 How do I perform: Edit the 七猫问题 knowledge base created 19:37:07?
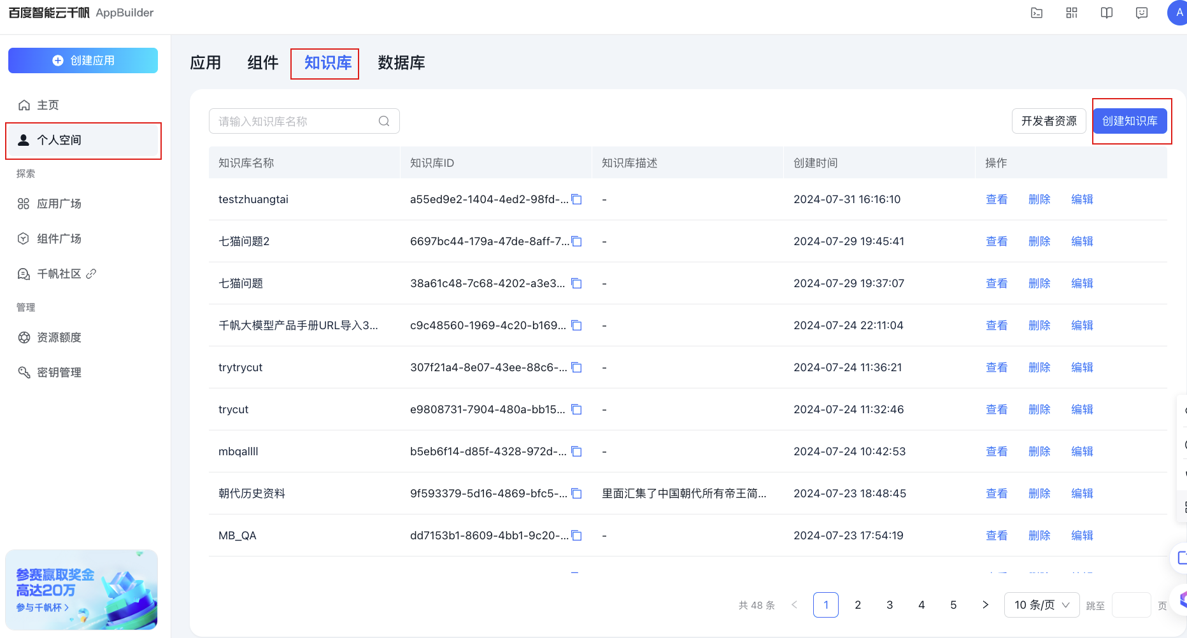click(x=1082, y=283)
